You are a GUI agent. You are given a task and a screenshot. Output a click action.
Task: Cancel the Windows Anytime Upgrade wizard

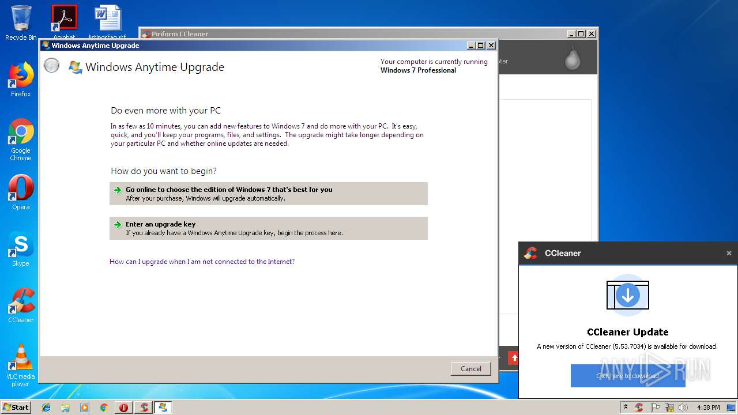pyautogui.click(x=470, y=369)
